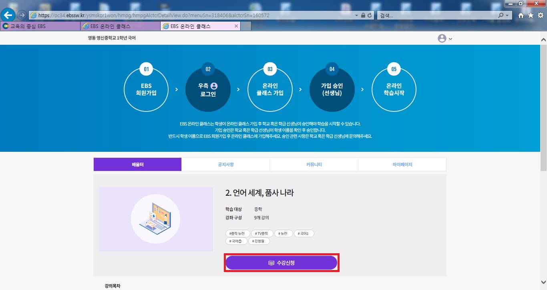This screenshot has height=290, width=547.
Task: Click the 9개 강의 text
Action: coord(261,218)
